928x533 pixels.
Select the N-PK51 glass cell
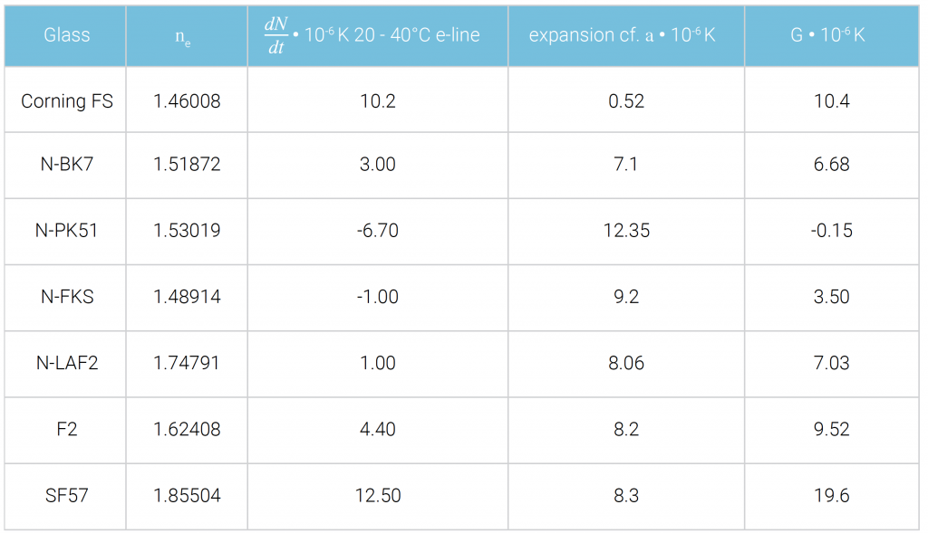(67, 231)
